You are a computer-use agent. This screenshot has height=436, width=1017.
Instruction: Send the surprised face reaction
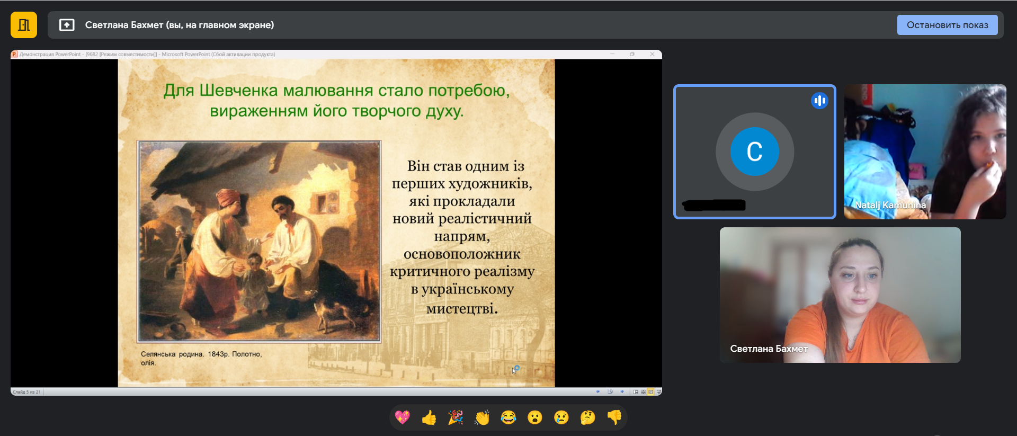[535, 417]
